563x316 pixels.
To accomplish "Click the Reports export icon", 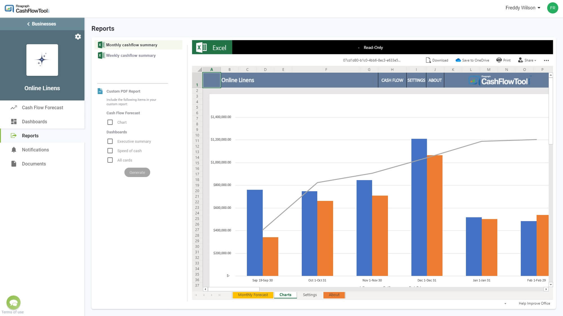I will coord(14,136).
